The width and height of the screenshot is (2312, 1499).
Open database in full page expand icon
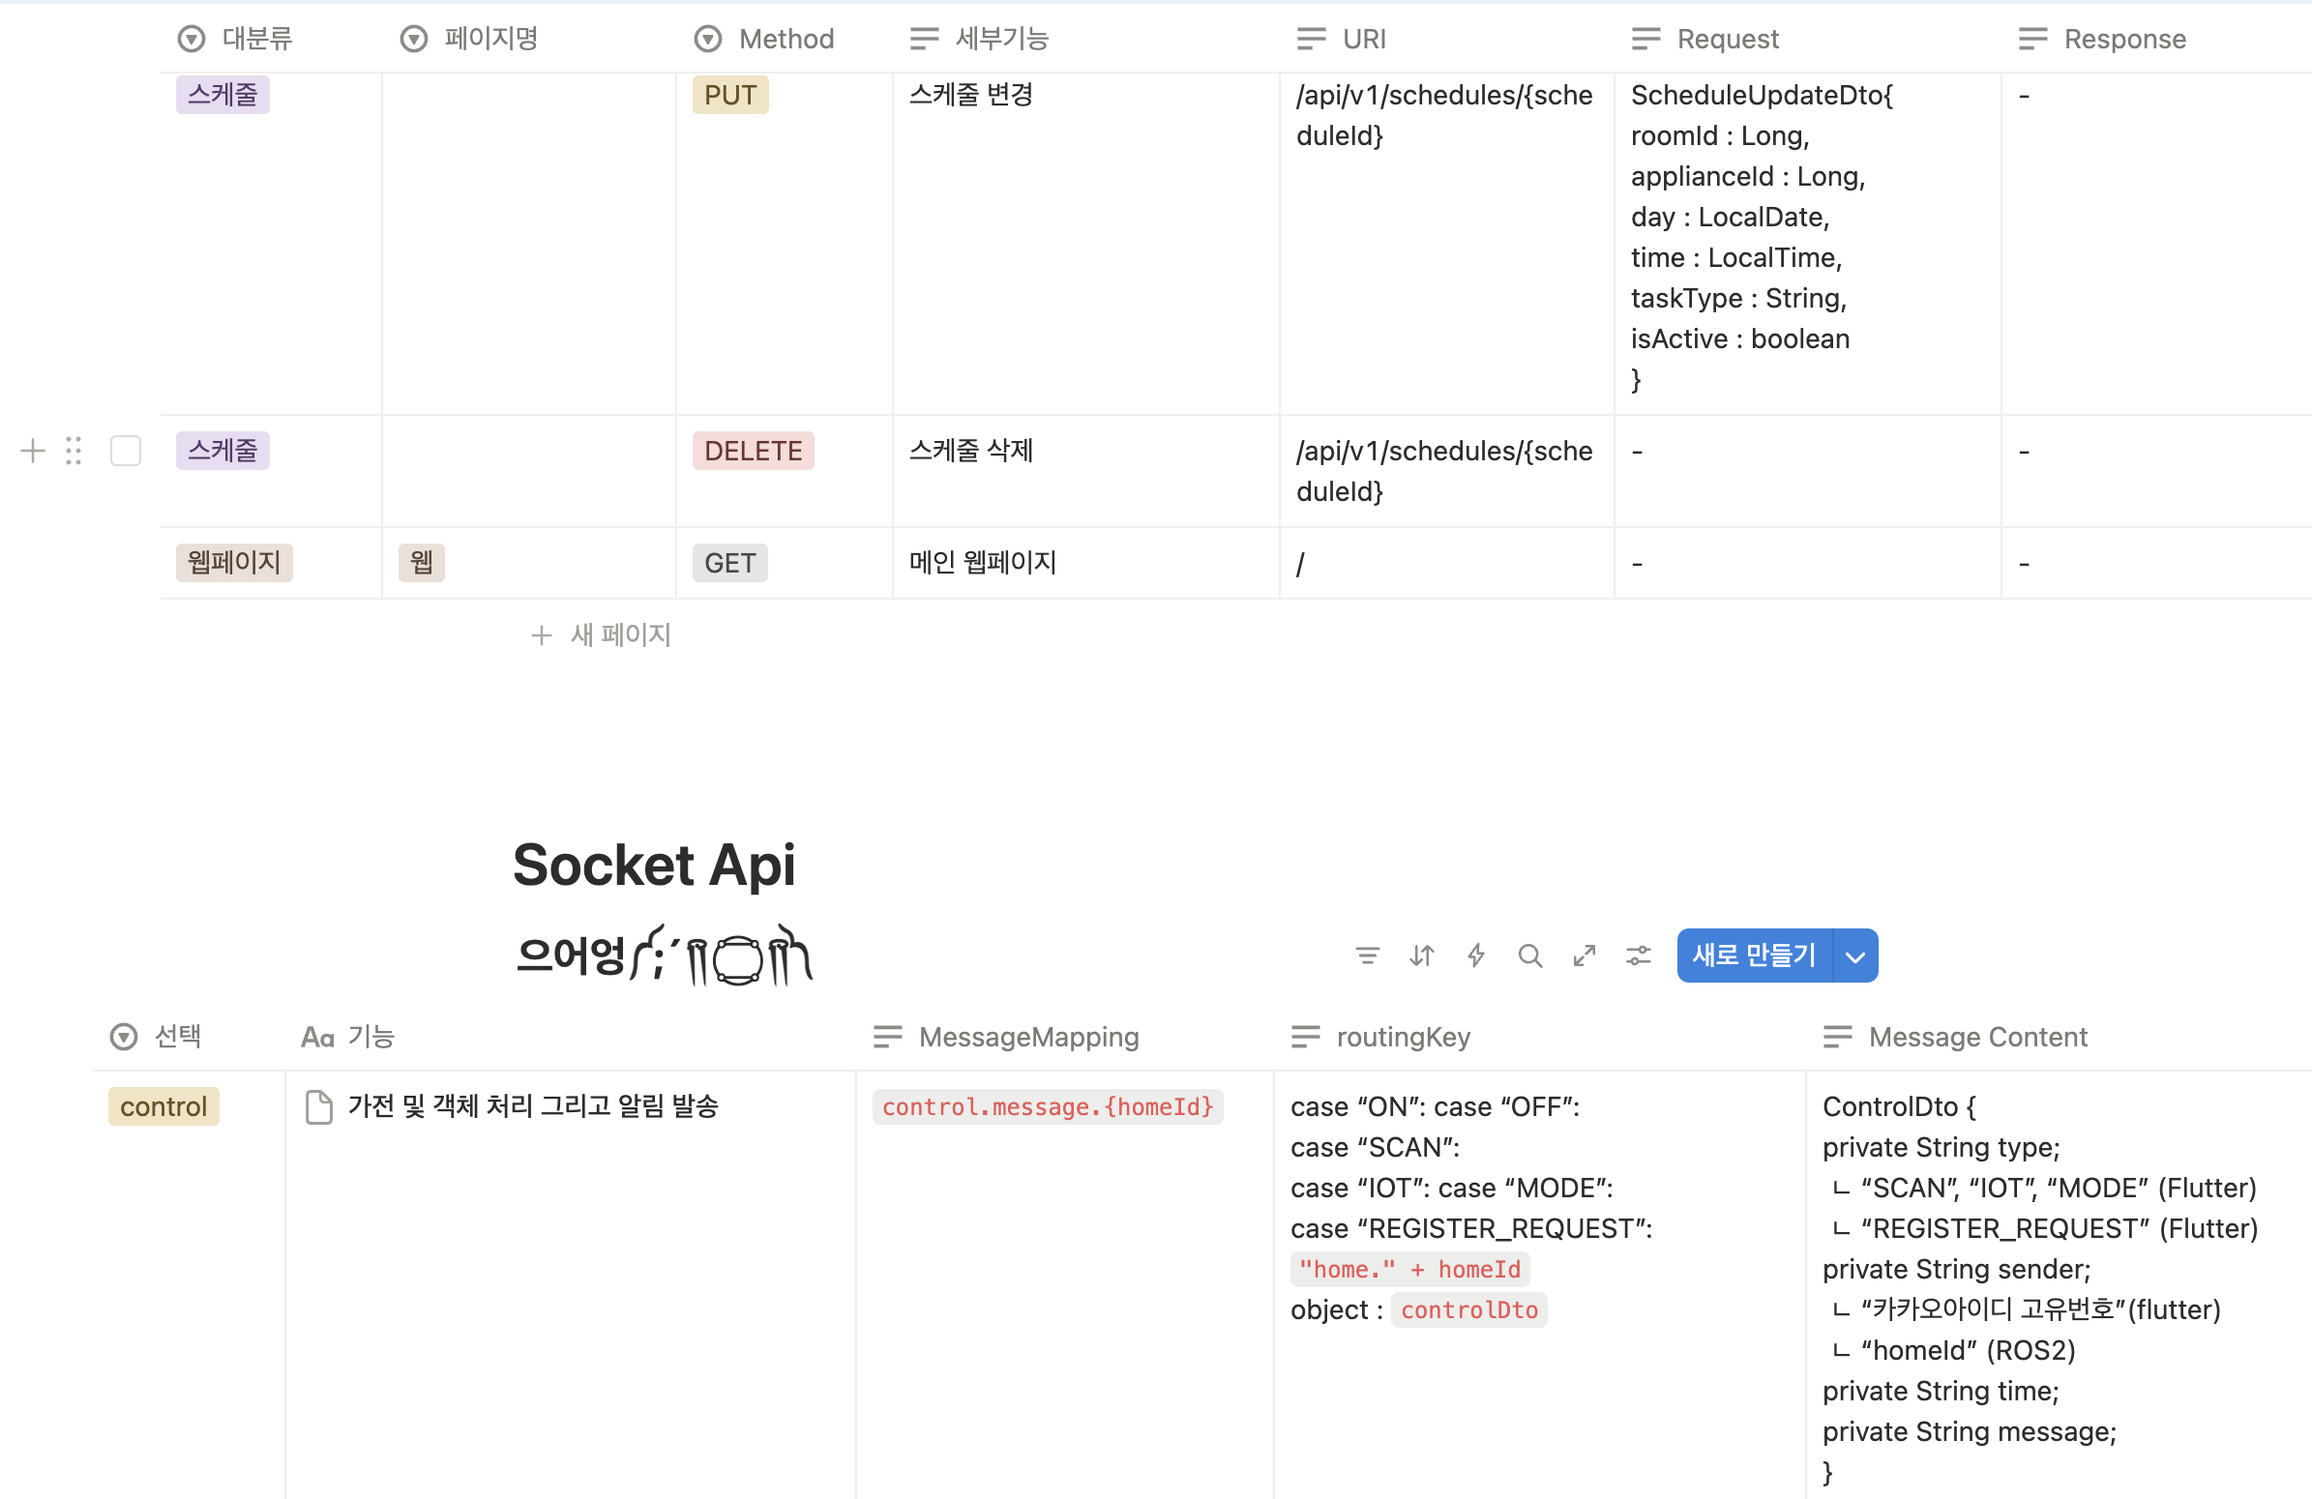point(1585,956)
